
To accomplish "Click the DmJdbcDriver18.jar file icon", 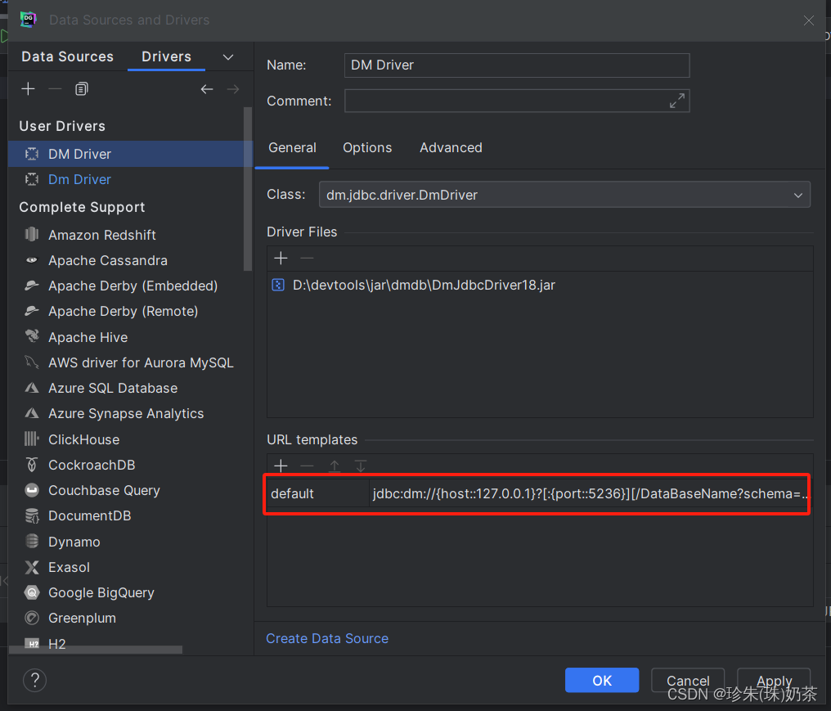I will click(x=278, y=285).
